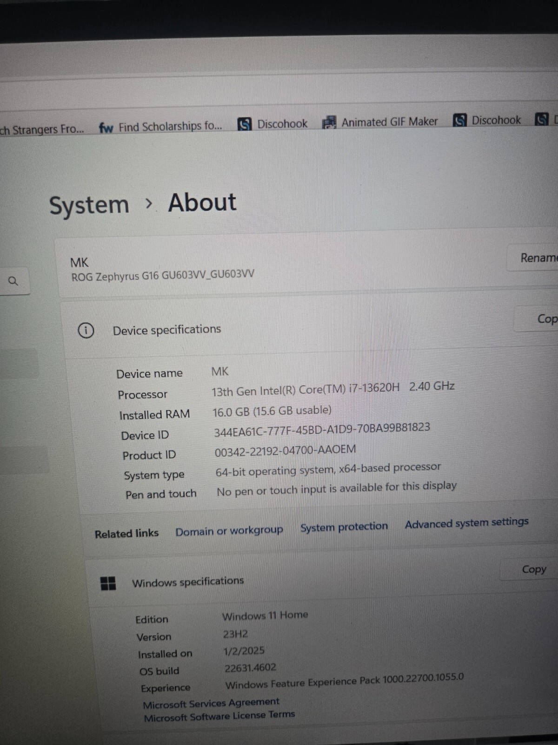The image size is (558, 745).
Task: Click the Device ID value 344EA61C-777F-45BD
Action: [x=322, y=430]
